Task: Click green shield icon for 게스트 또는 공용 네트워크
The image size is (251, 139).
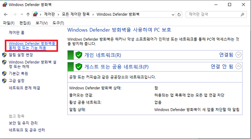Action: [79, 67]
